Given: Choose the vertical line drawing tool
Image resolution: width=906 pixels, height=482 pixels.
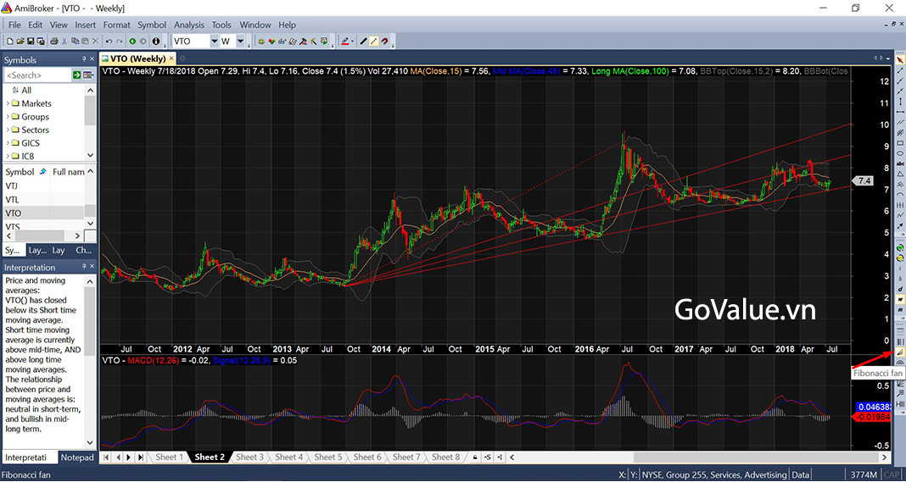Looking at the screenshot, I should point(900,101).
